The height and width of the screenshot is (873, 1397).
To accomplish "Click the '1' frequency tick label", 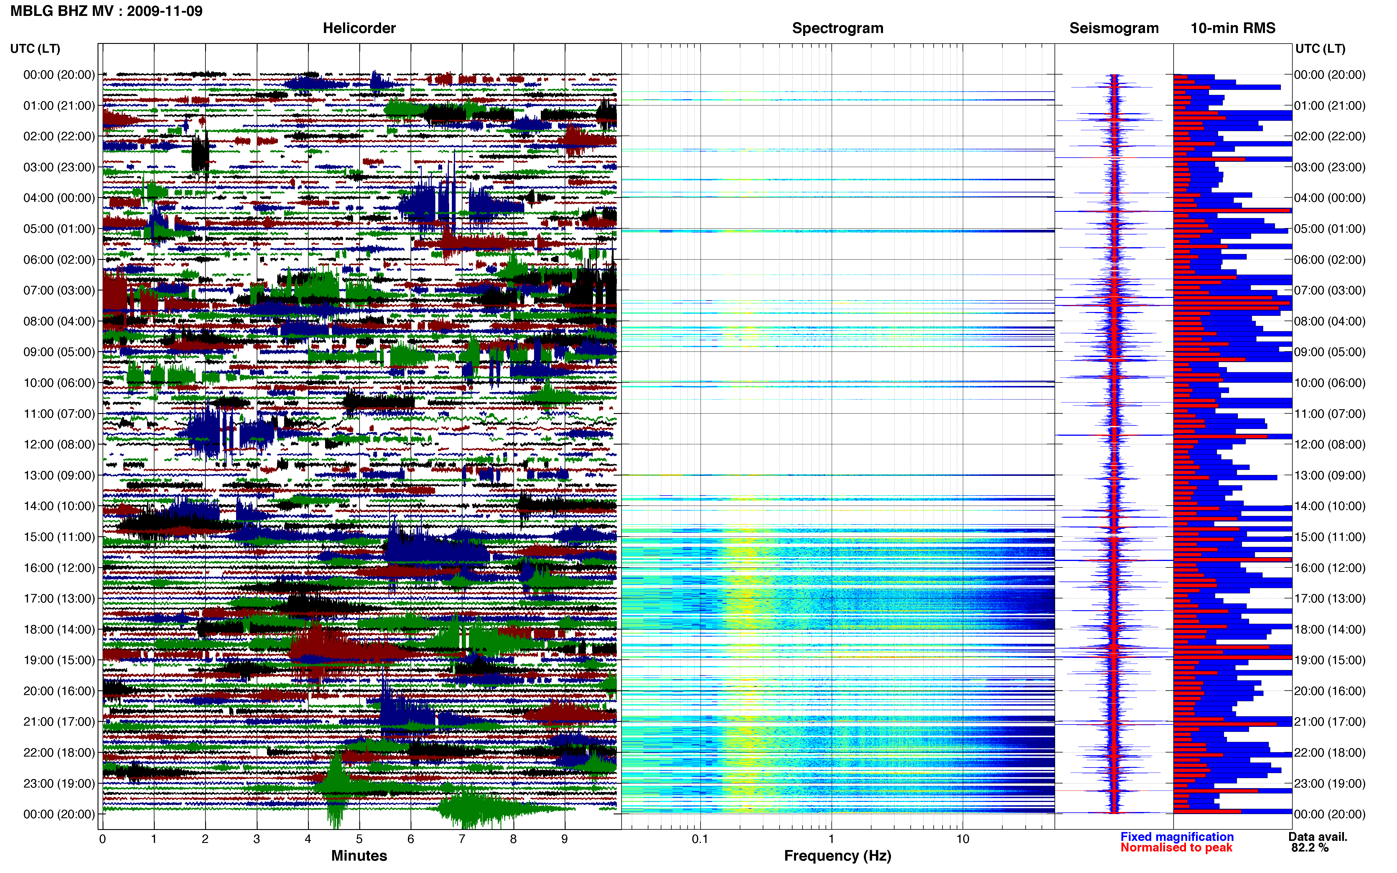I will (831, 839).
